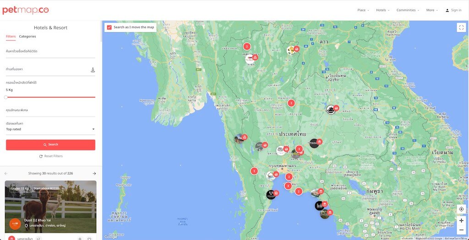Click the pet weight slider handle
This screenshot has width=469, height=240.
pos(6,97)
